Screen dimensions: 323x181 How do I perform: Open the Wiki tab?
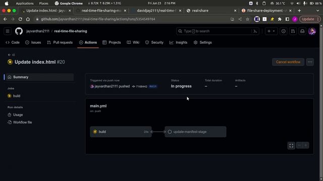click(133, 42)
